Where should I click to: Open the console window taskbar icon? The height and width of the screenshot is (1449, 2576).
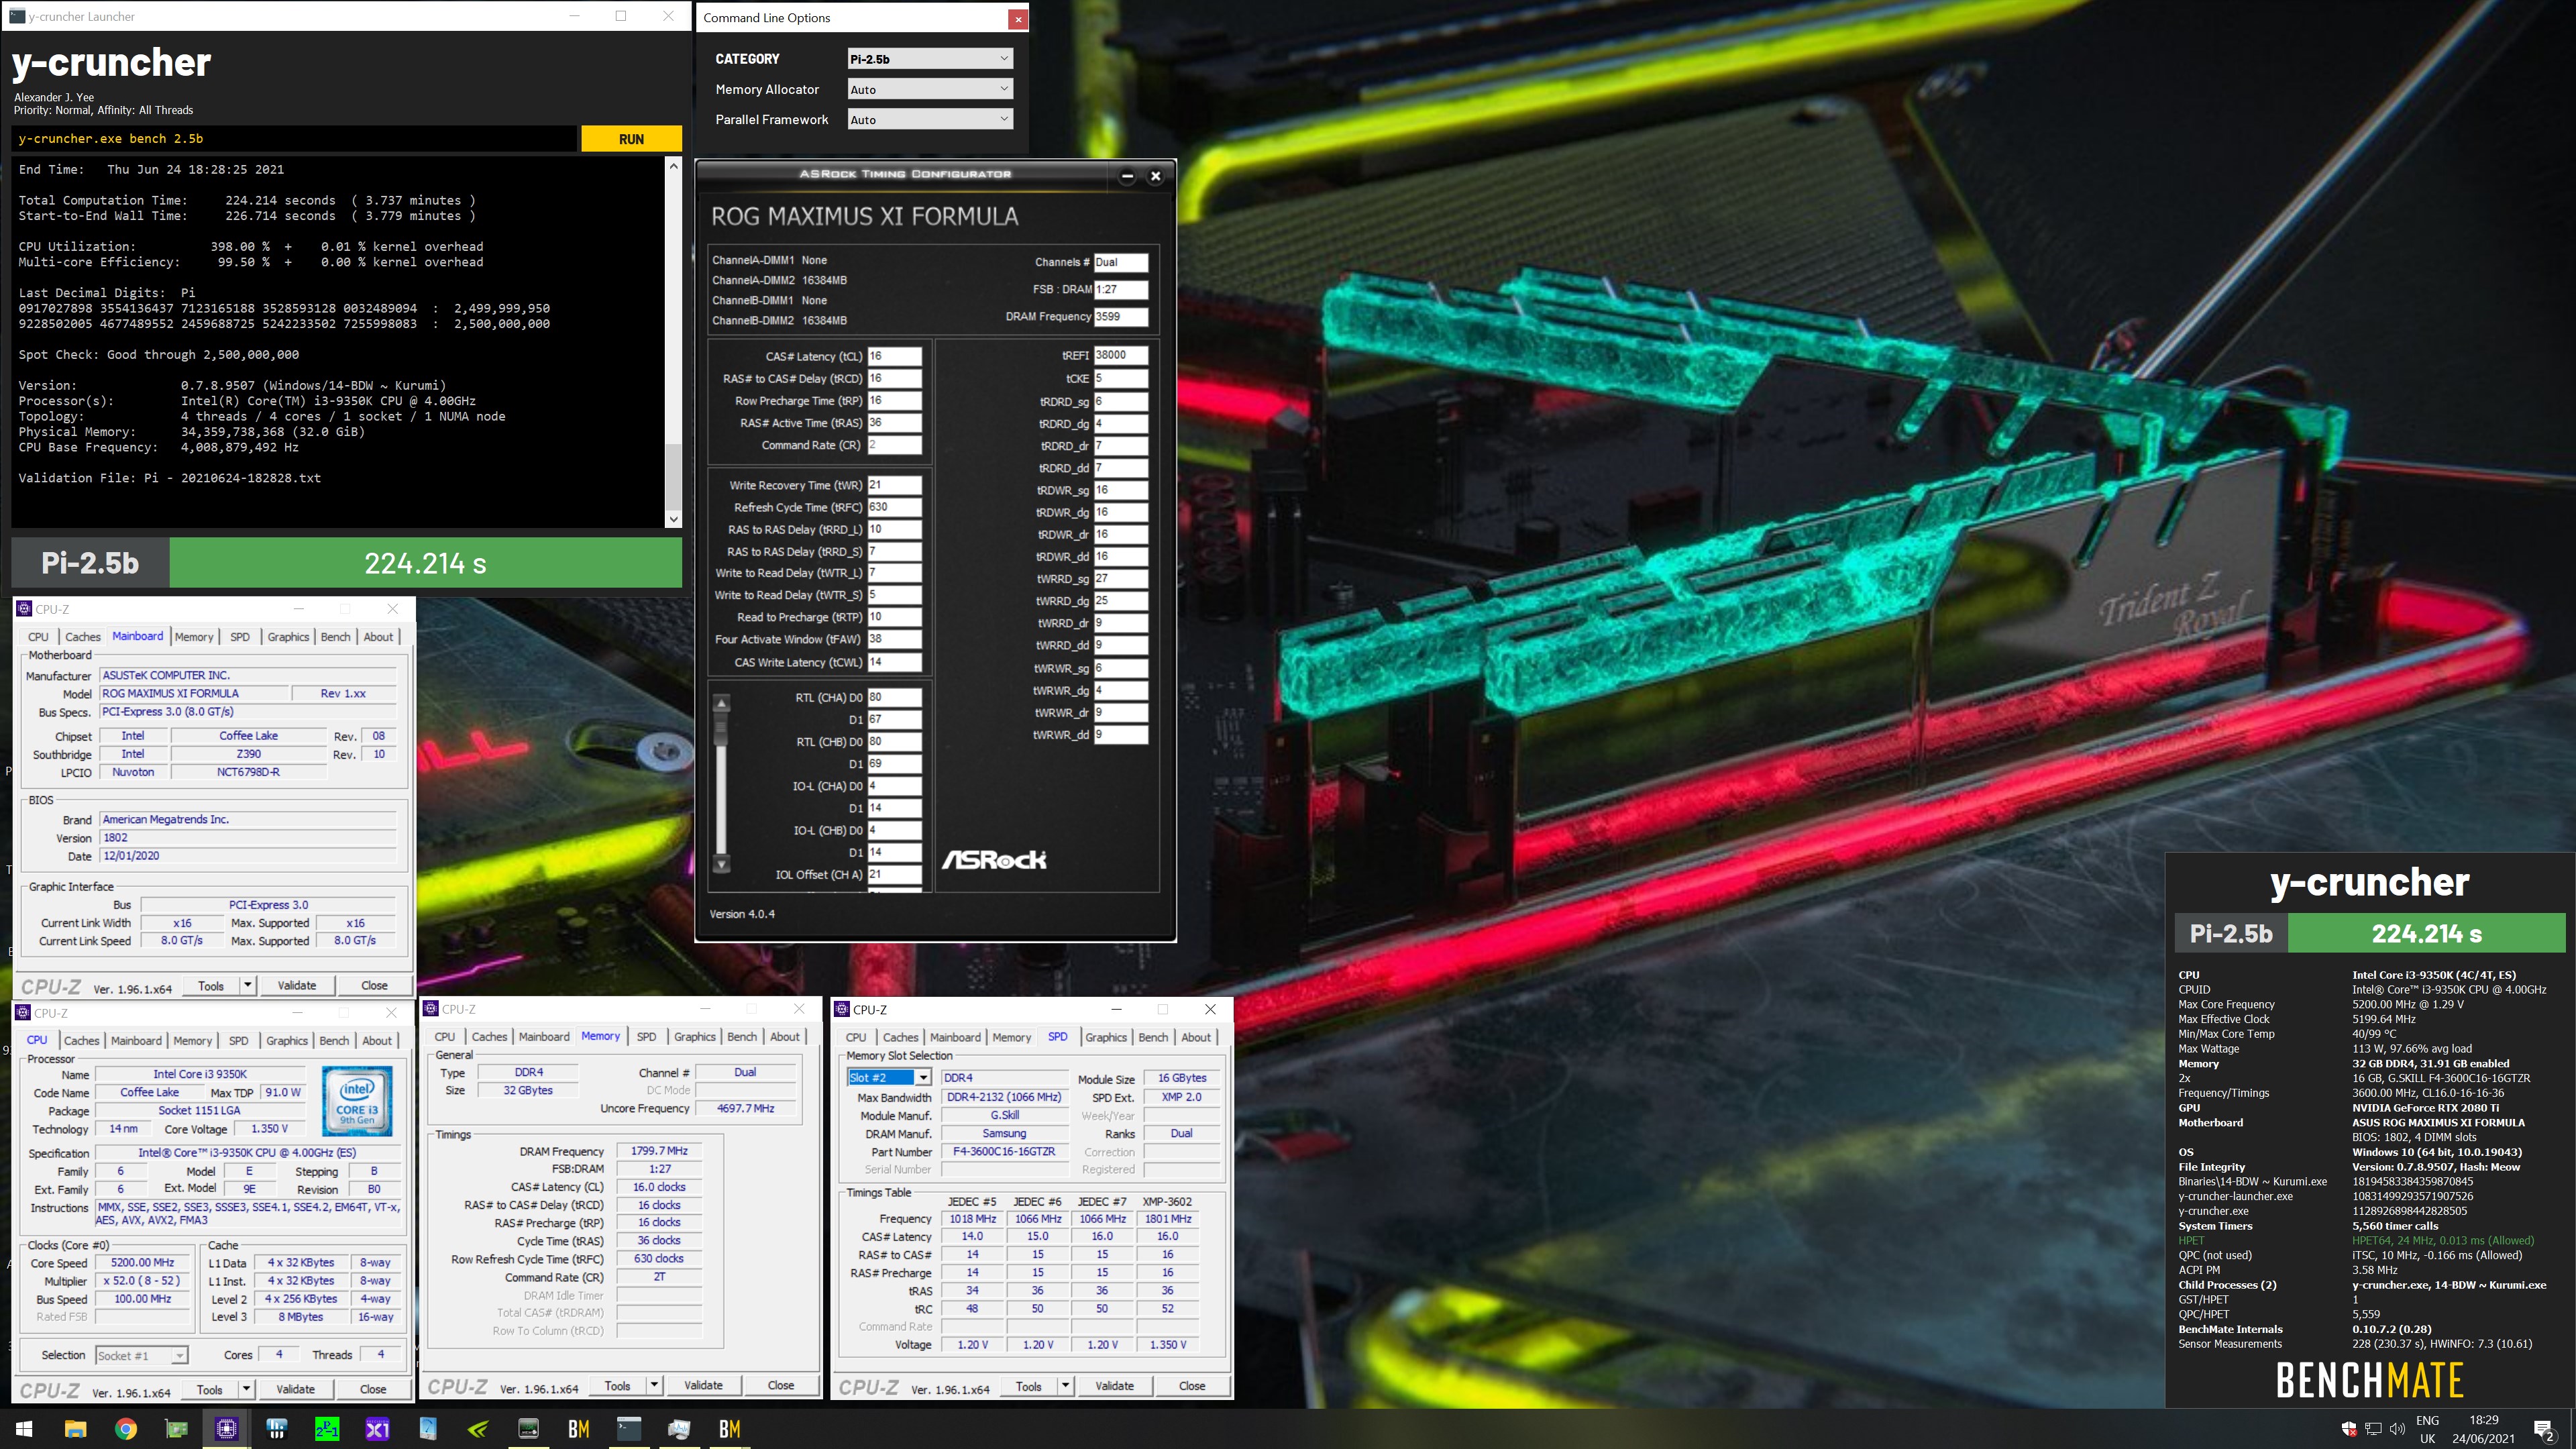629,1429
